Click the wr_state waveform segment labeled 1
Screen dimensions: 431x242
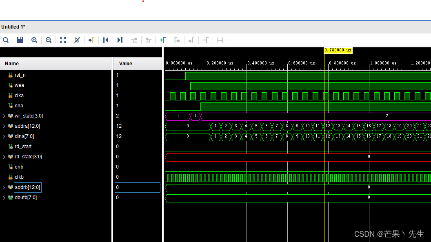(x=195, y=116)
